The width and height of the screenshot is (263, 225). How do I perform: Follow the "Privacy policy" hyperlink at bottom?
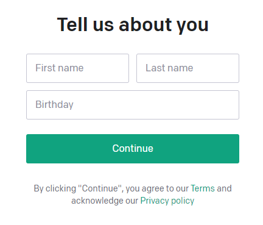pyautogui.click(x=167, y=201)
